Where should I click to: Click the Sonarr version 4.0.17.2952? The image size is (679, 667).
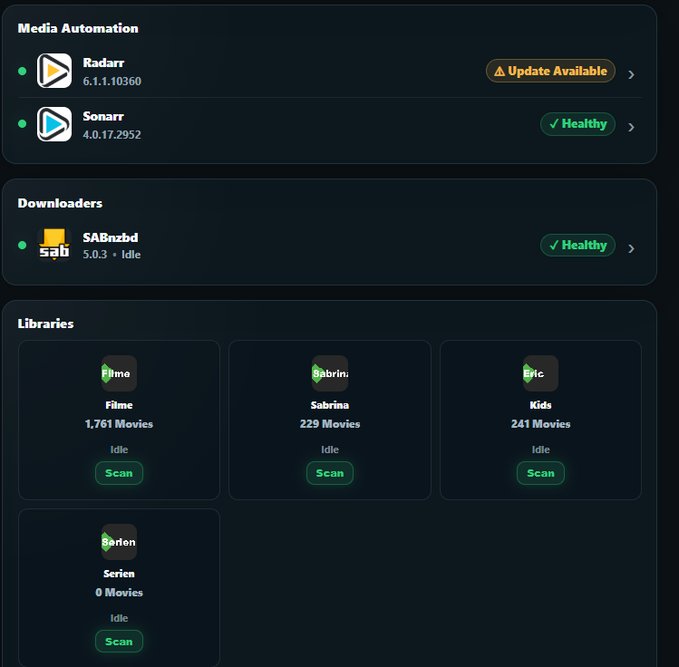click(112, 135)
